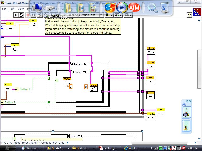Screen dimensions: 202x151
Task: Click the Run Continuously button
Action: tap(21, 15)
